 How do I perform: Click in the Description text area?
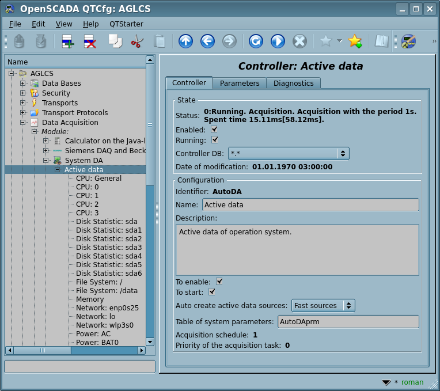tap(297, 250)
